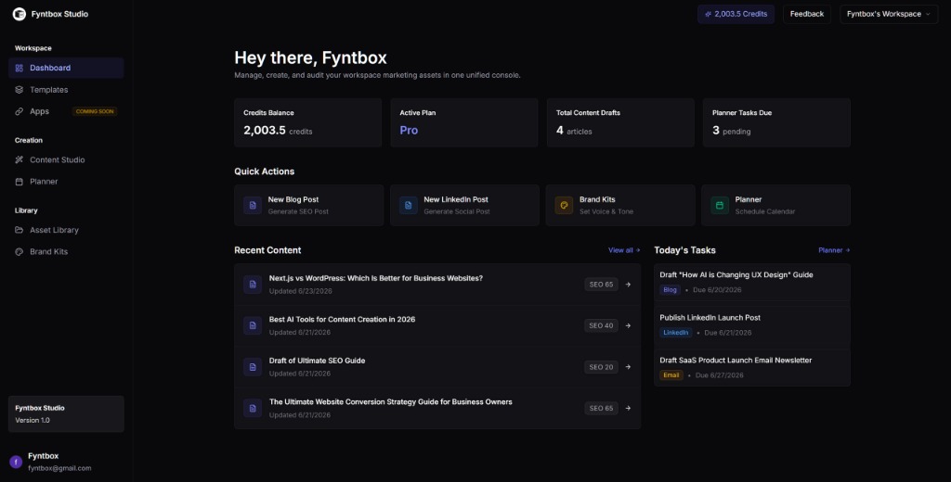Click the New LinkedIn Post document icon

point(409,205)
